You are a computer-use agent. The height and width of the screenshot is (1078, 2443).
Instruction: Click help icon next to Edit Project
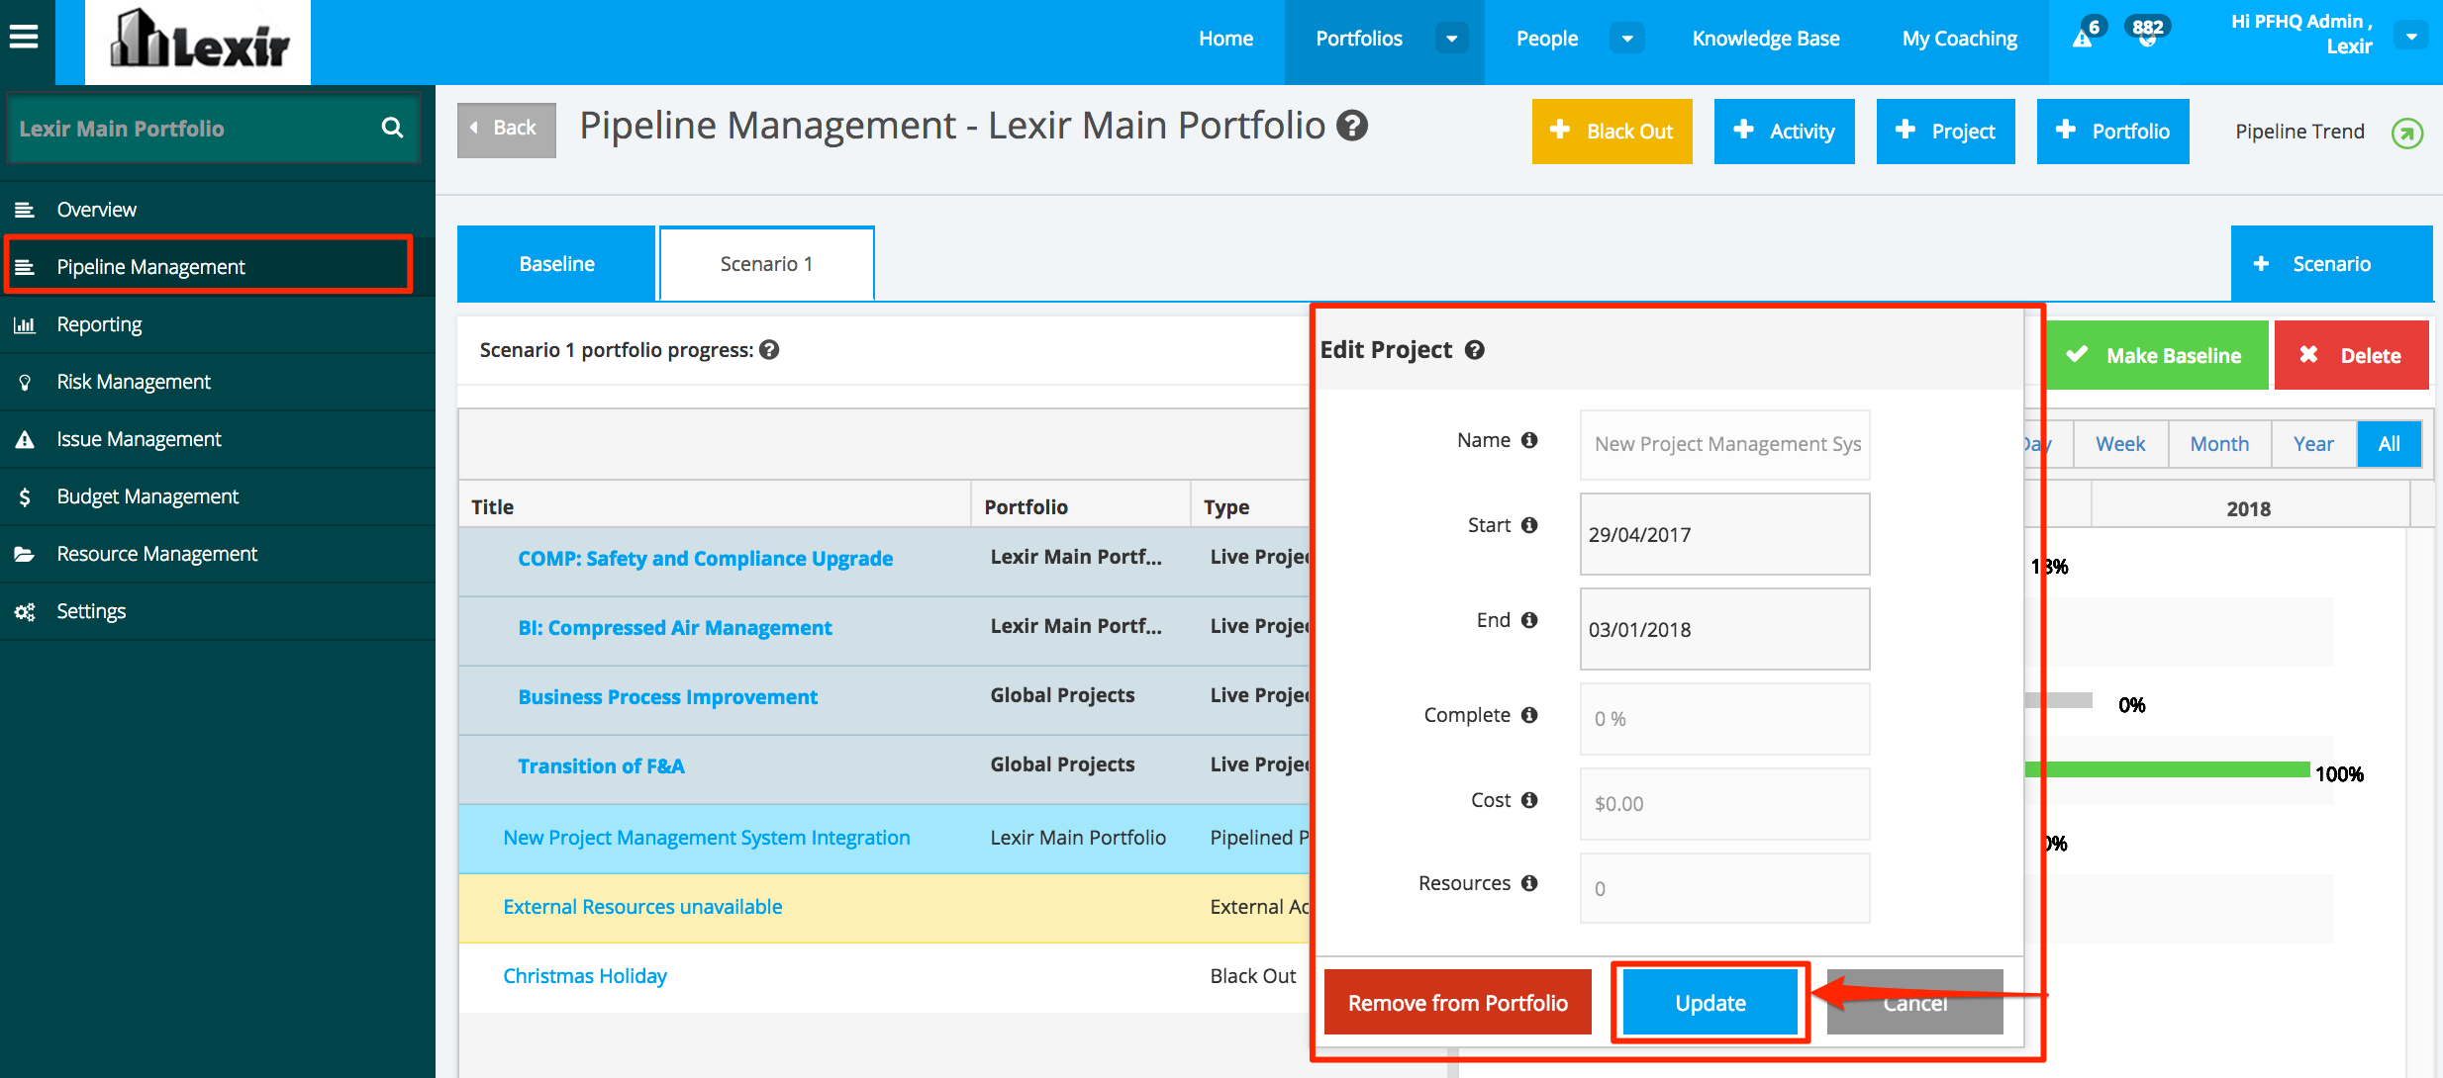[x=1475, y=350]
